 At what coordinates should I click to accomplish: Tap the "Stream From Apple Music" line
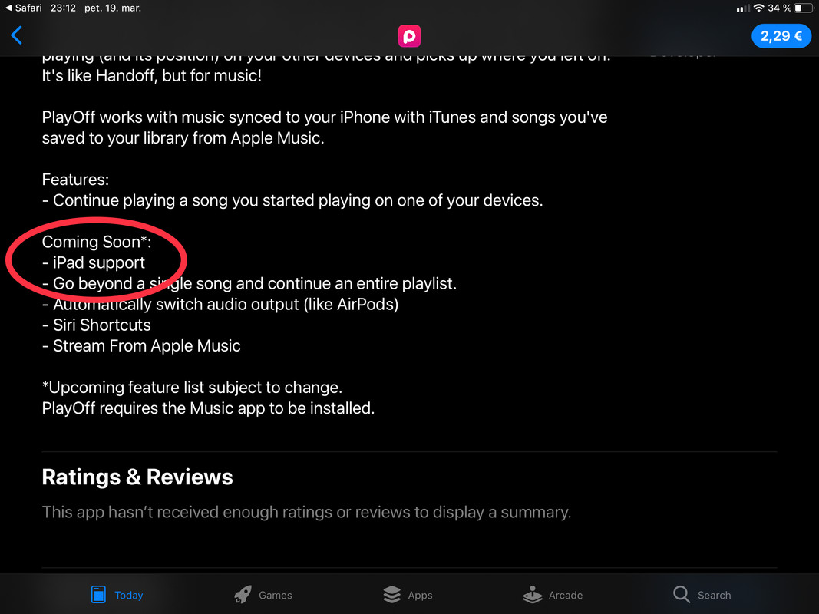[141, 345]
